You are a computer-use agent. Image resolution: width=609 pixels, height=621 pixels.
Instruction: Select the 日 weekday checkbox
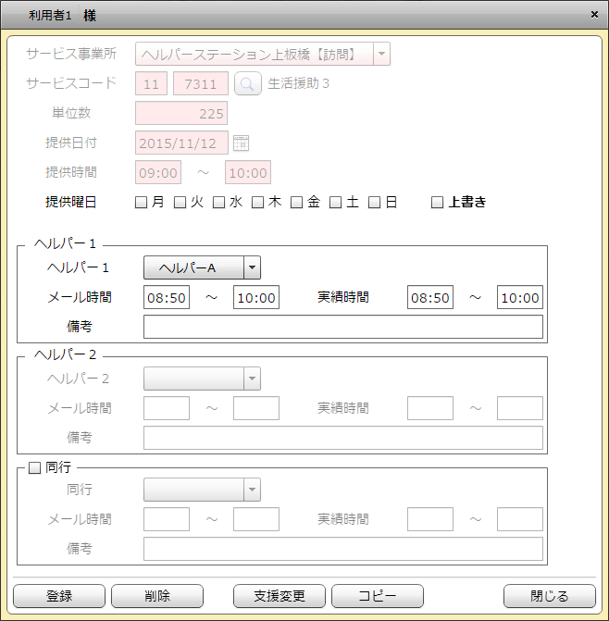(375, 202)
